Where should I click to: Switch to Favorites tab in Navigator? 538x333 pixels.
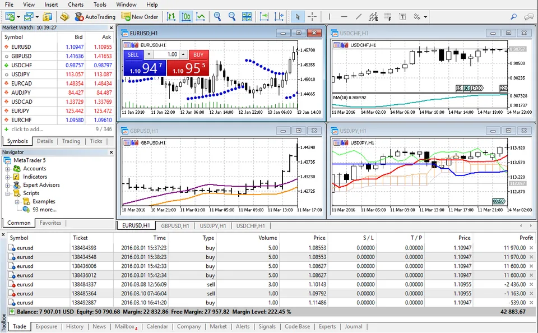(x=50, y=223)
